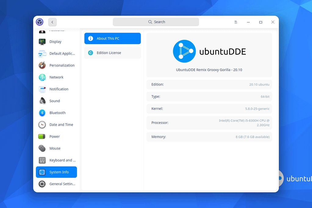Click the About This PC info icon
Image resolution: width=312 pixels, height=208 pixels.
coord(91,38)
